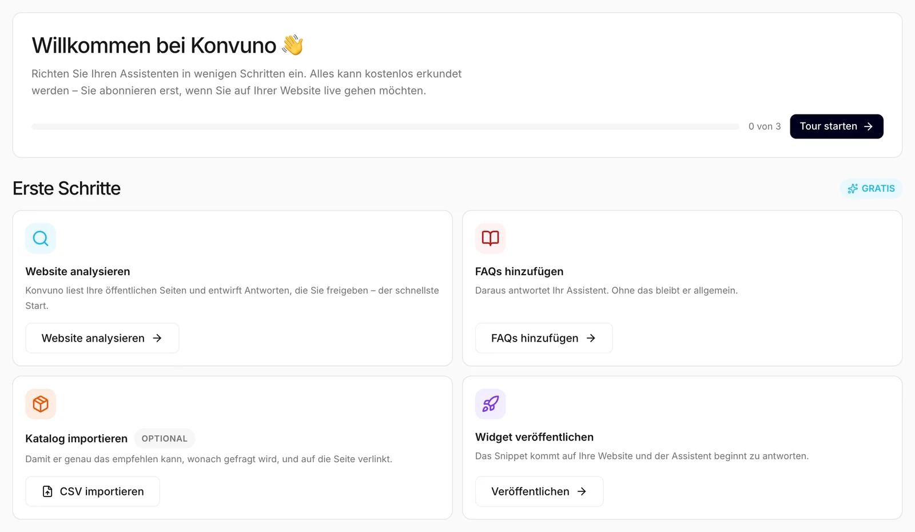Click the file upload icon in CSV importieren
915x532 pixels.
(x=48, y=491)
